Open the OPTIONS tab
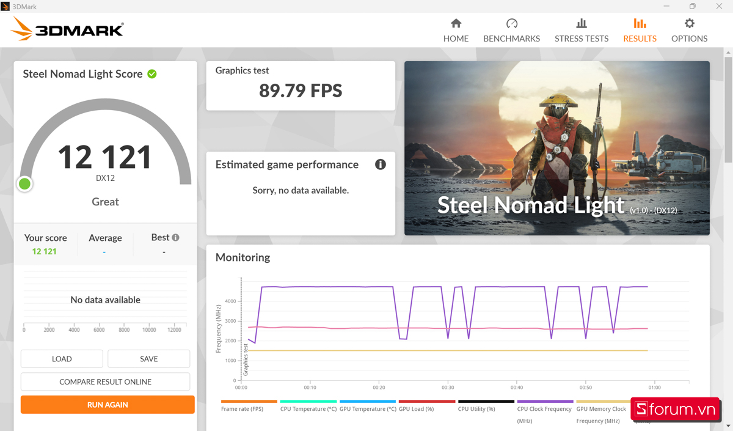The width and height of the screenshot is (733, 431). pyautogui.click(x=689, y=31)
